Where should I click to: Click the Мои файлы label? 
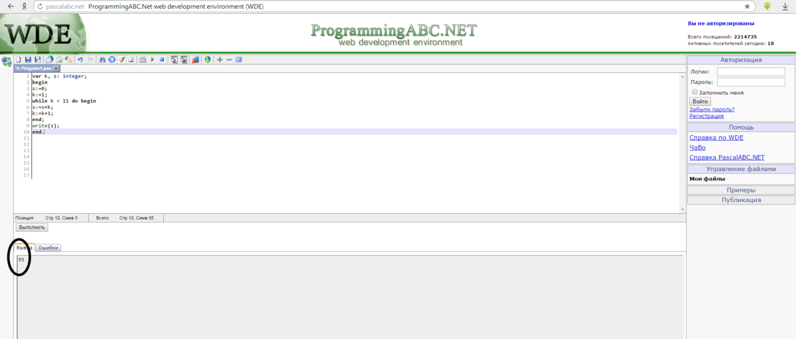(x=707, y=179)
